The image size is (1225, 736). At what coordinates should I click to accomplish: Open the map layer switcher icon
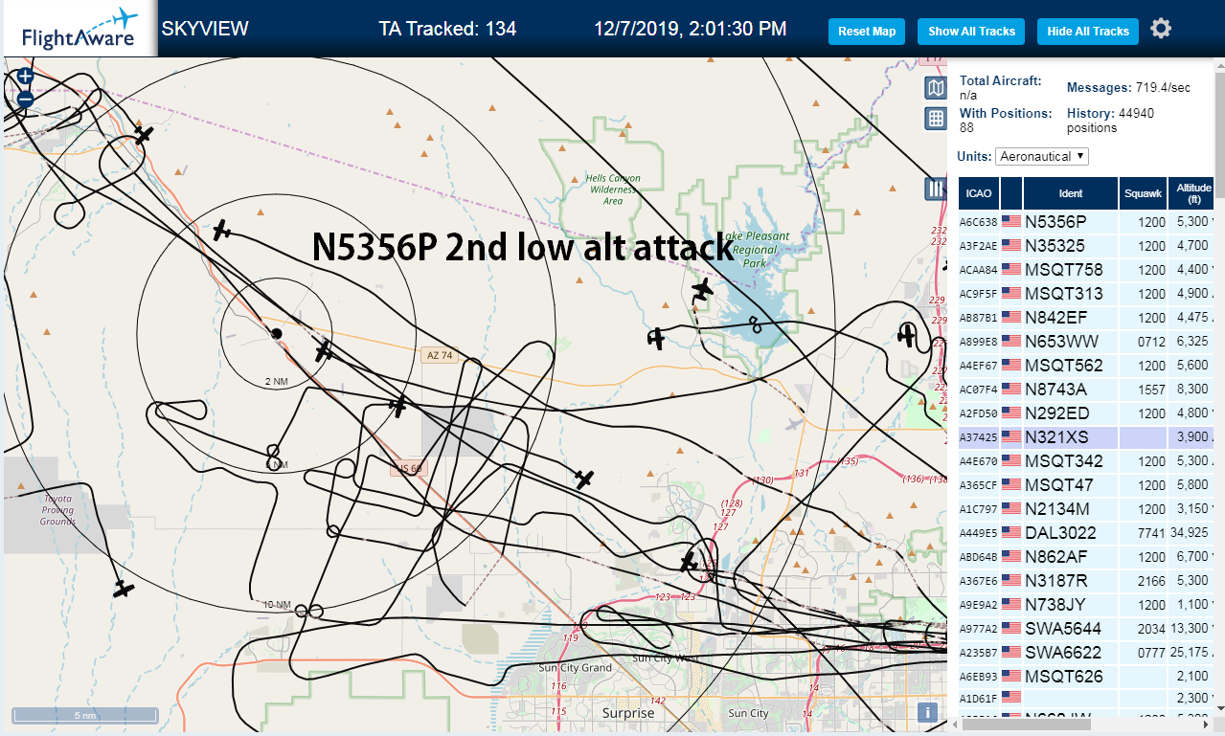936,89
